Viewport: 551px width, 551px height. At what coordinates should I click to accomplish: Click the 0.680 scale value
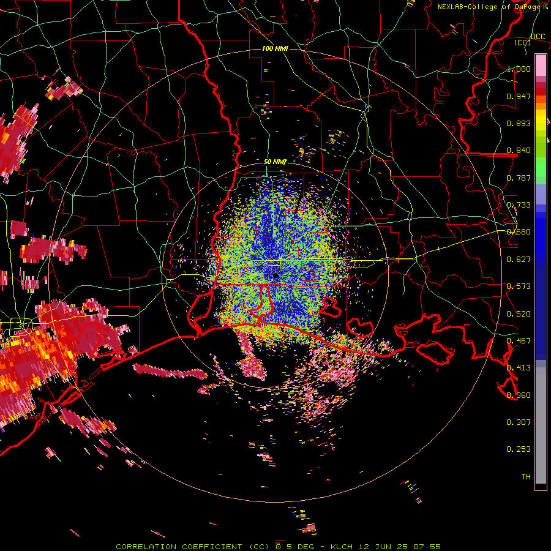519,232
